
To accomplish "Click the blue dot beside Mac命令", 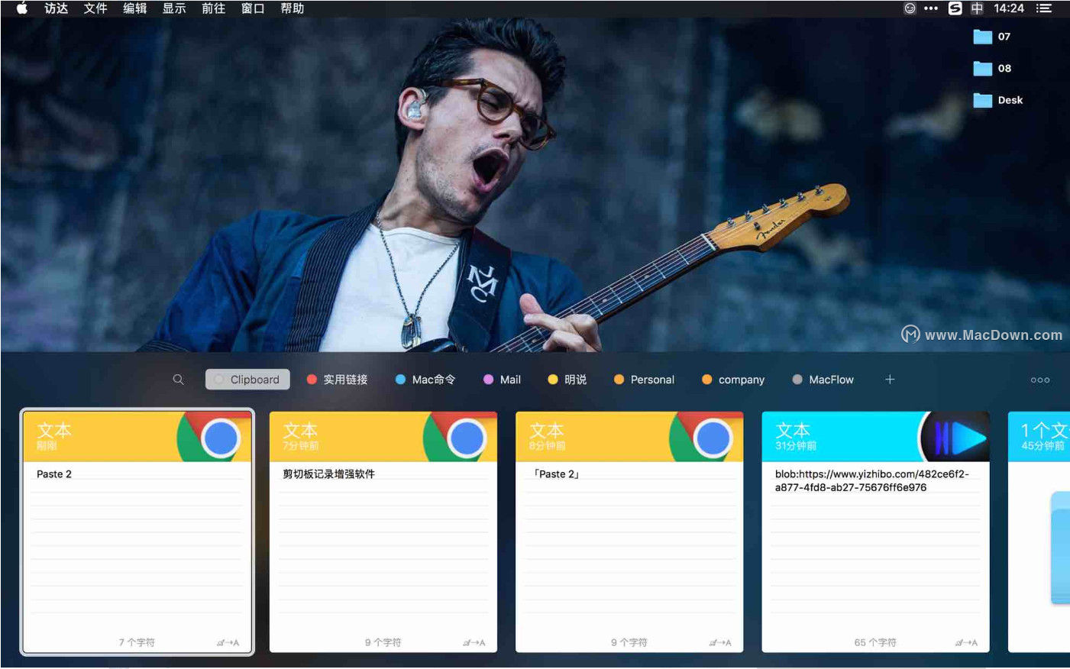I will coord(400,380).
